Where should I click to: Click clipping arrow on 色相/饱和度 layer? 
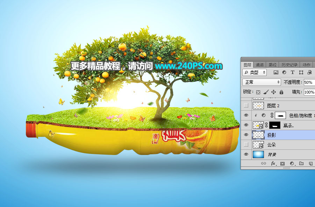pyautogui.click(x=256, y=115)
